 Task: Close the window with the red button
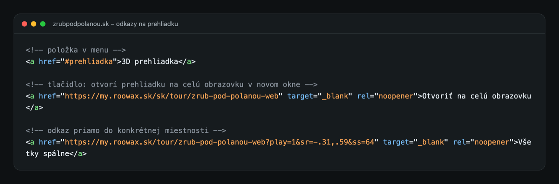pyautogui.click(x=25, y=24)
